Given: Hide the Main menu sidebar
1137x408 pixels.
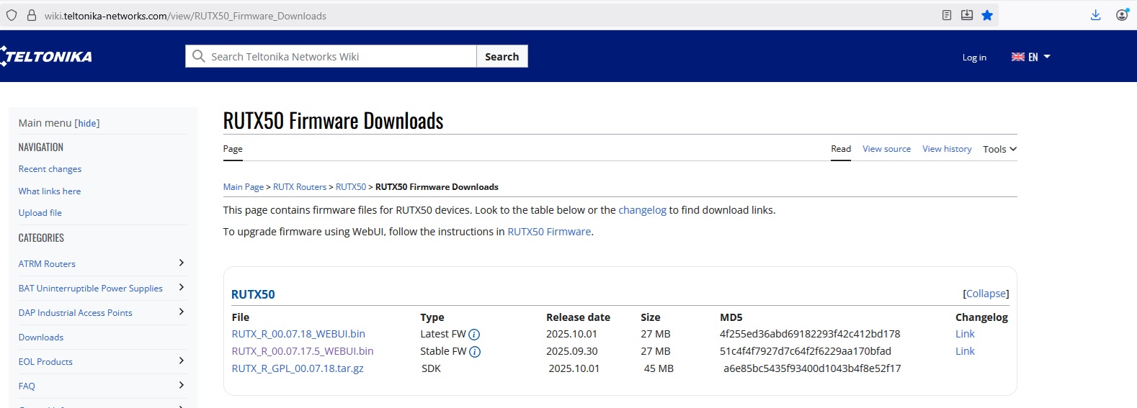Looking at the screenshot, I should [87, 123].
